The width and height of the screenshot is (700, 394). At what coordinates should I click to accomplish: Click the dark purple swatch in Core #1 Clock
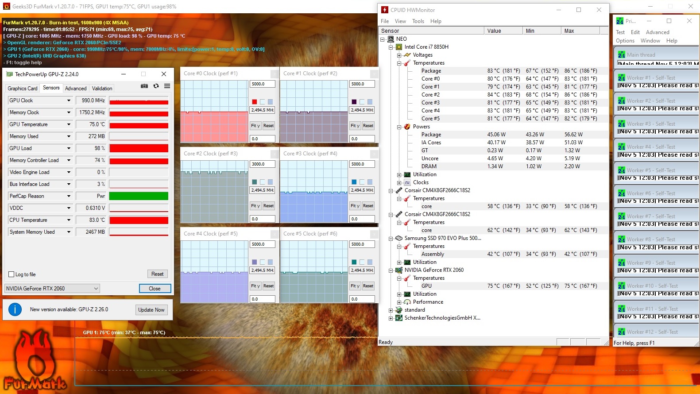(x=354, y=102)
